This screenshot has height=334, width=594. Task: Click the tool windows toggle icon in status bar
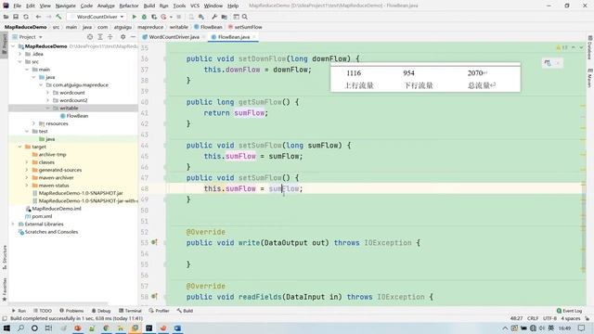[x=5, y=318]
